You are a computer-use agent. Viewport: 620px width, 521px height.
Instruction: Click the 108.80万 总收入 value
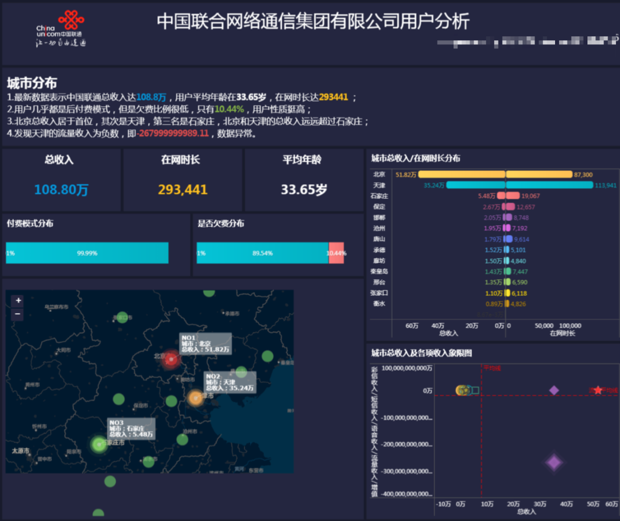click(61, 190)
